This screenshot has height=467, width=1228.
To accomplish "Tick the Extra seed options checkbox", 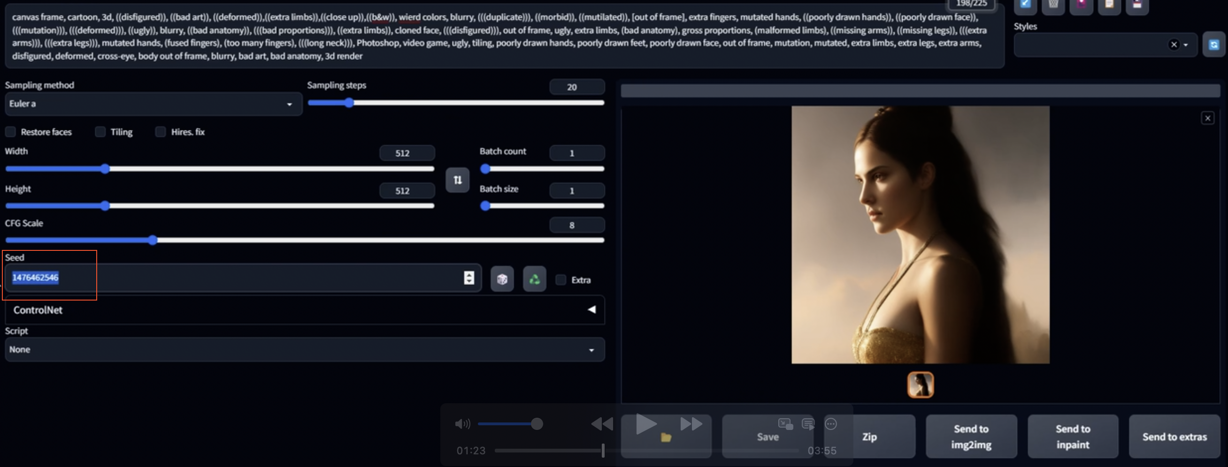I will point(560,280).
